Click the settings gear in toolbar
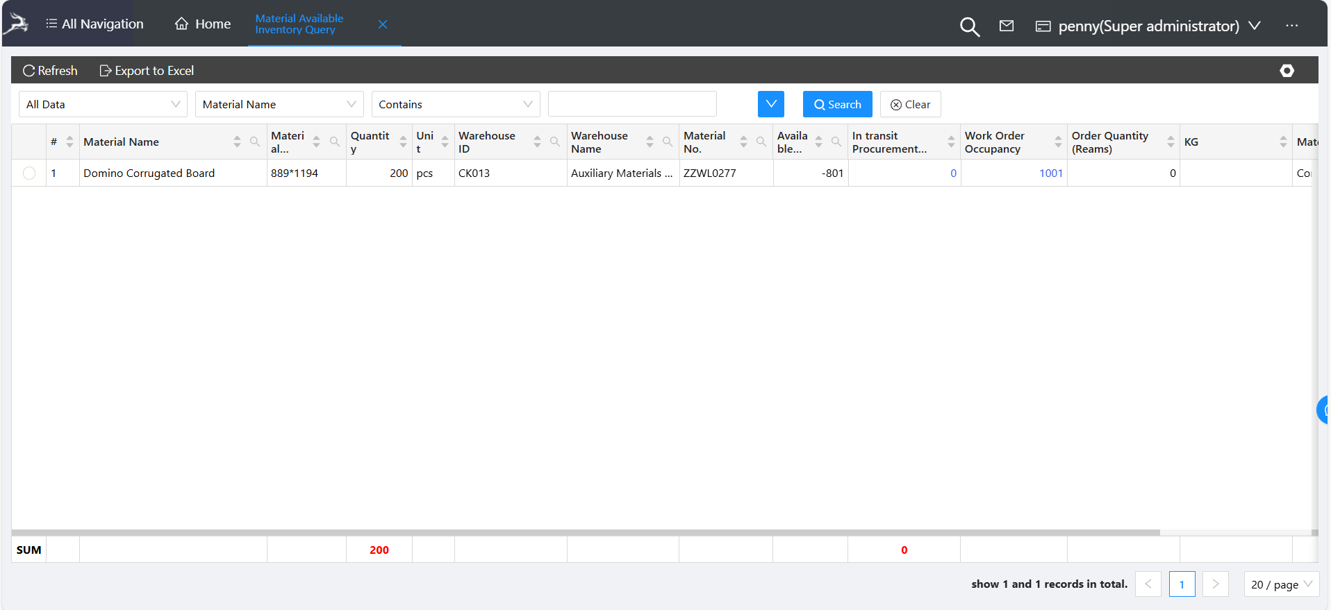This screenshot has width=1331, height=610. pos(1287,71)
